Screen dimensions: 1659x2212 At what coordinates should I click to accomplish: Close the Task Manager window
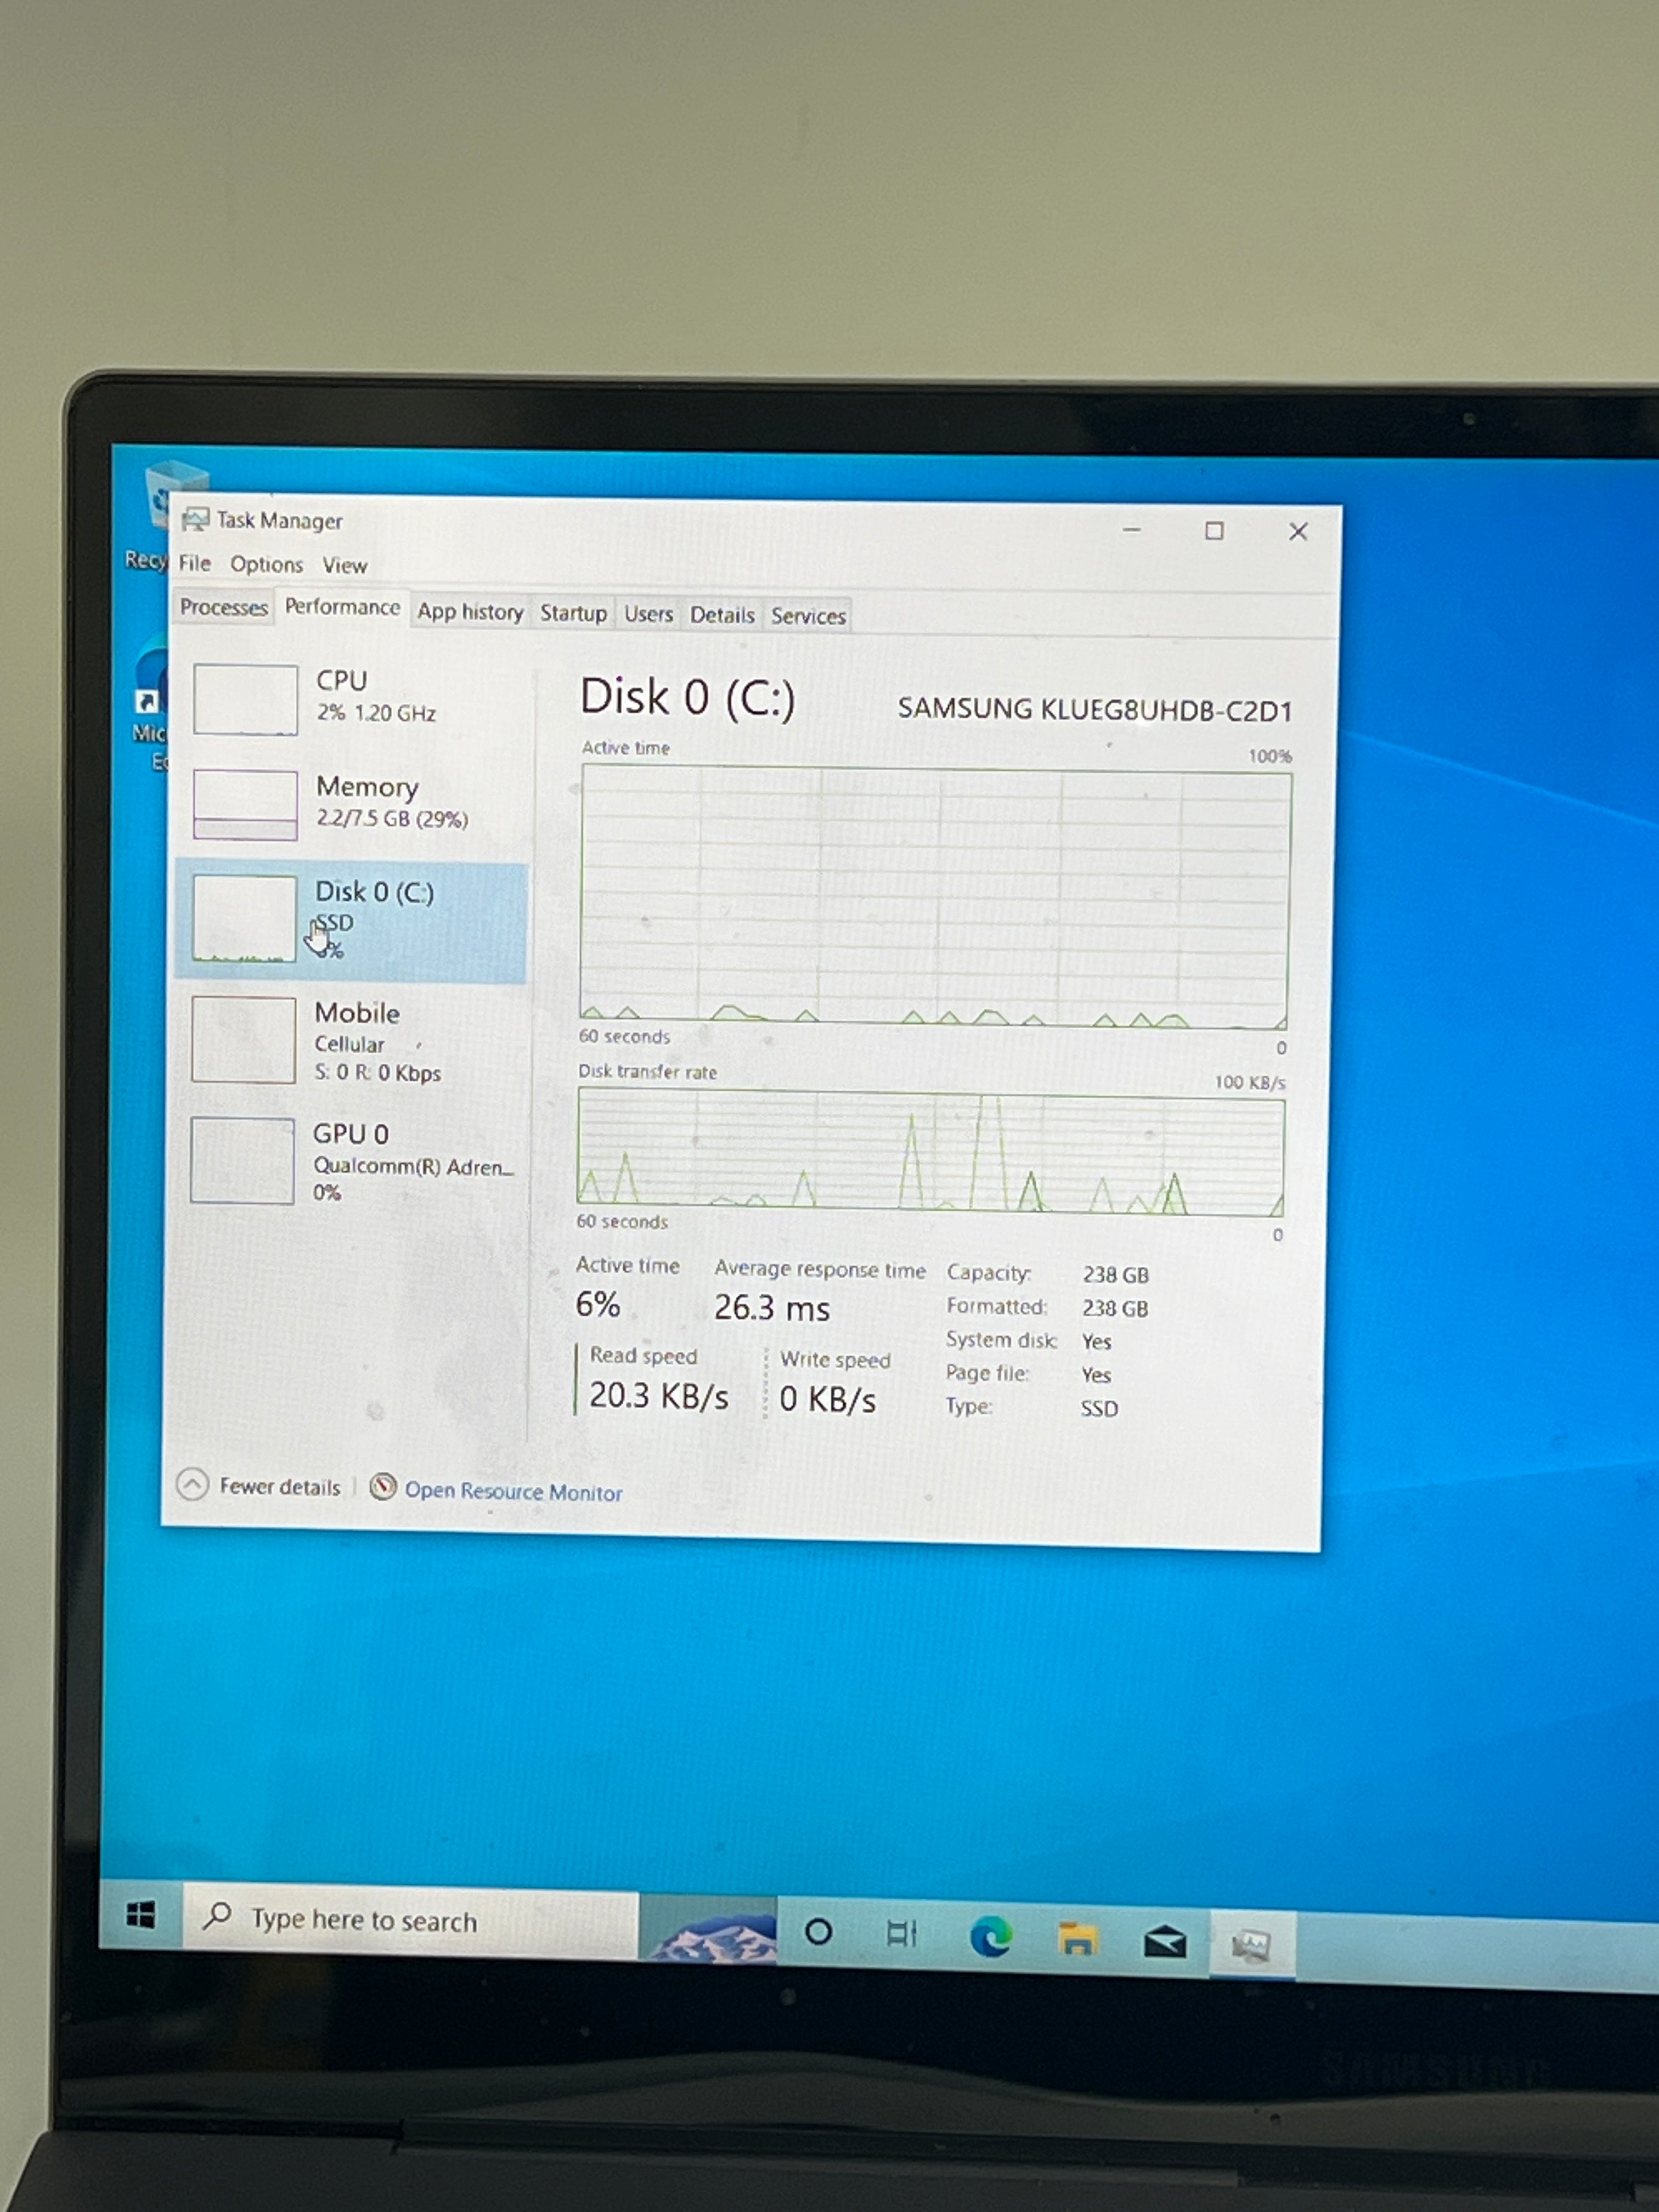coord(1298,531)
